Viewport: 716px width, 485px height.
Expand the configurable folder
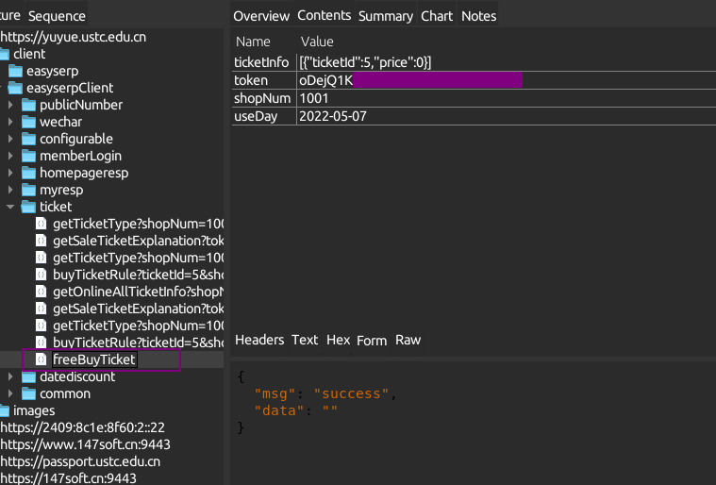coord(9,139)
